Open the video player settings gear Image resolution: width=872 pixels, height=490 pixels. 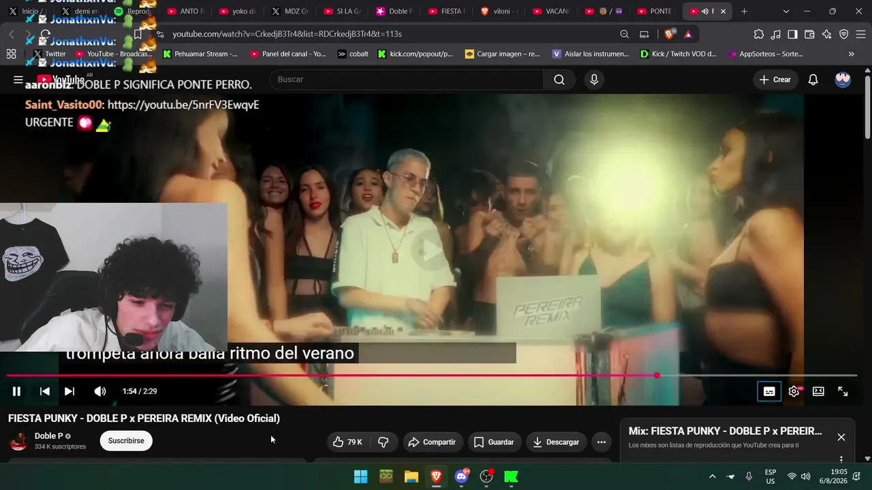click(x=794, y=391)
